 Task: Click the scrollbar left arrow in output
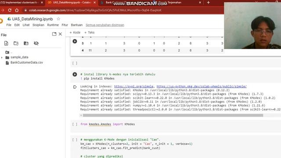click(81, 115)
